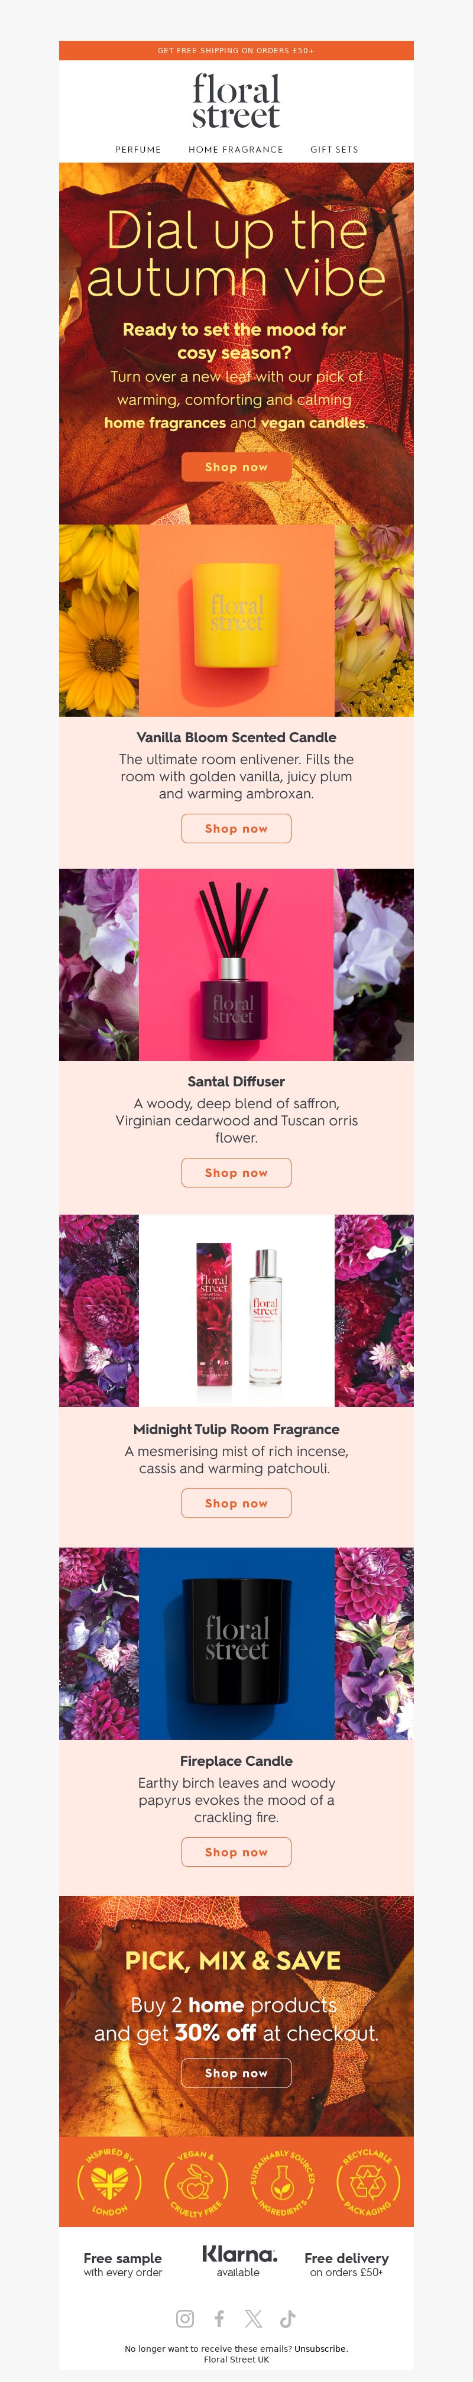Open the X (Twitter) social icon
Screen dimensions: 473x2382
click(253, 2318)
